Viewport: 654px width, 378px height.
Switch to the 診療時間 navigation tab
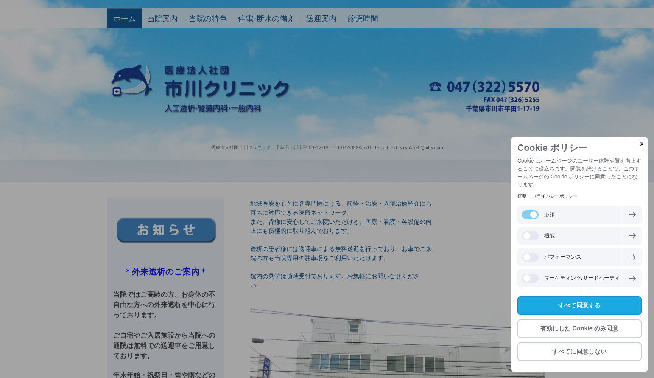coord(362,19)
